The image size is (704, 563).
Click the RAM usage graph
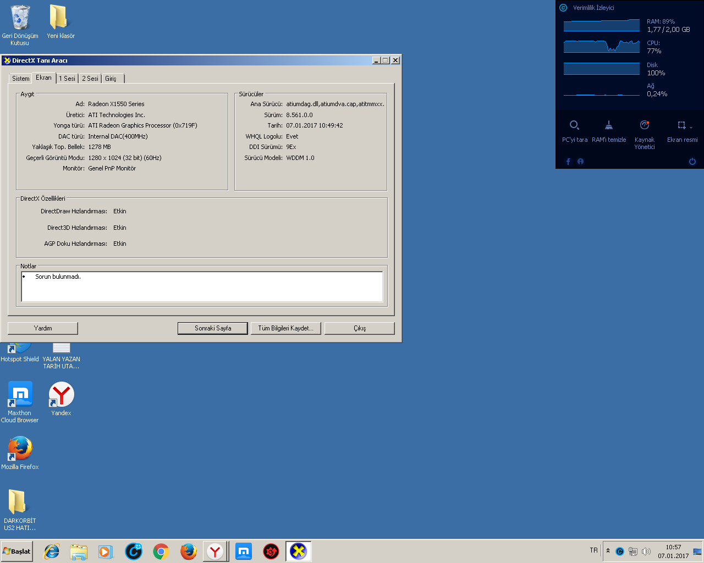pyautogui.click(x=602, y=25)
